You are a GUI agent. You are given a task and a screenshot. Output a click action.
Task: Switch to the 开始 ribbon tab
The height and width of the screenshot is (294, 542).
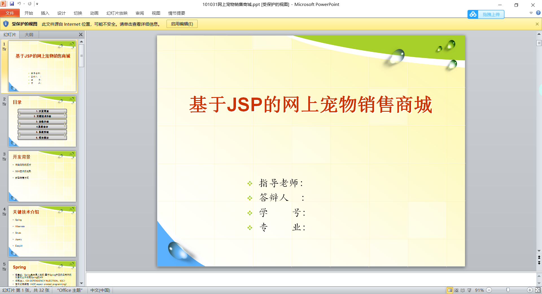(x=29, y=13)
